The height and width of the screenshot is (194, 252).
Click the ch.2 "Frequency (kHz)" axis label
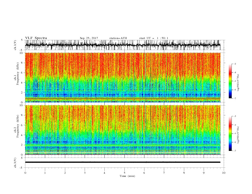pyautogui.click(x=18, y=126)
